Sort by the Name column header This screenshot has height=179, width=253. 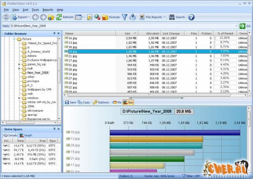[89, 33]
